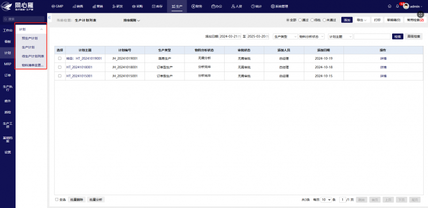Open 工作台 in the left sidebar
The height and width of the screenshot is (208, 428).
[x=7, y=30]
